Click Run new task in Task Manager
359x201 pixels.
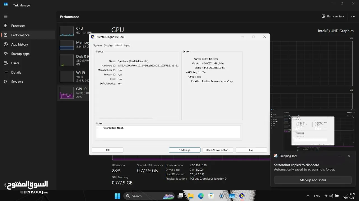pyautogui.click(x=333, y=16)
